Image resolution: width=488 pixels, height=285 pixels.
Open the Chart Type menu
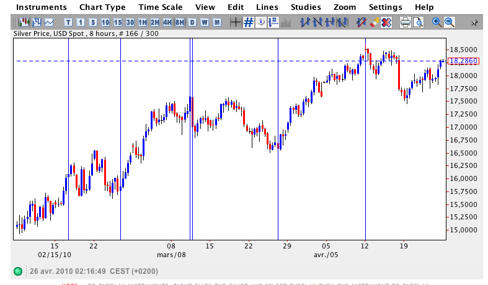coord(102,7)
